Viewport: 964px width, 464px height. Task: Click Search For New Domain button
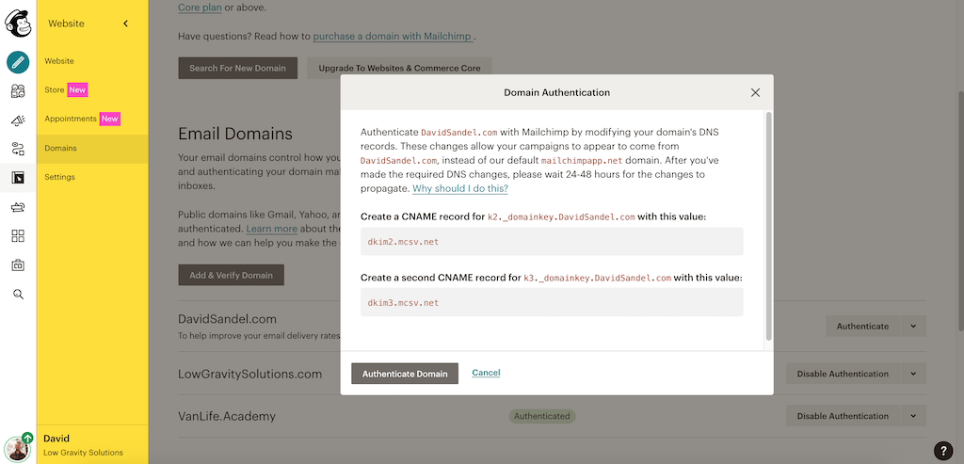pyautogui.click(x=238, y=68)
